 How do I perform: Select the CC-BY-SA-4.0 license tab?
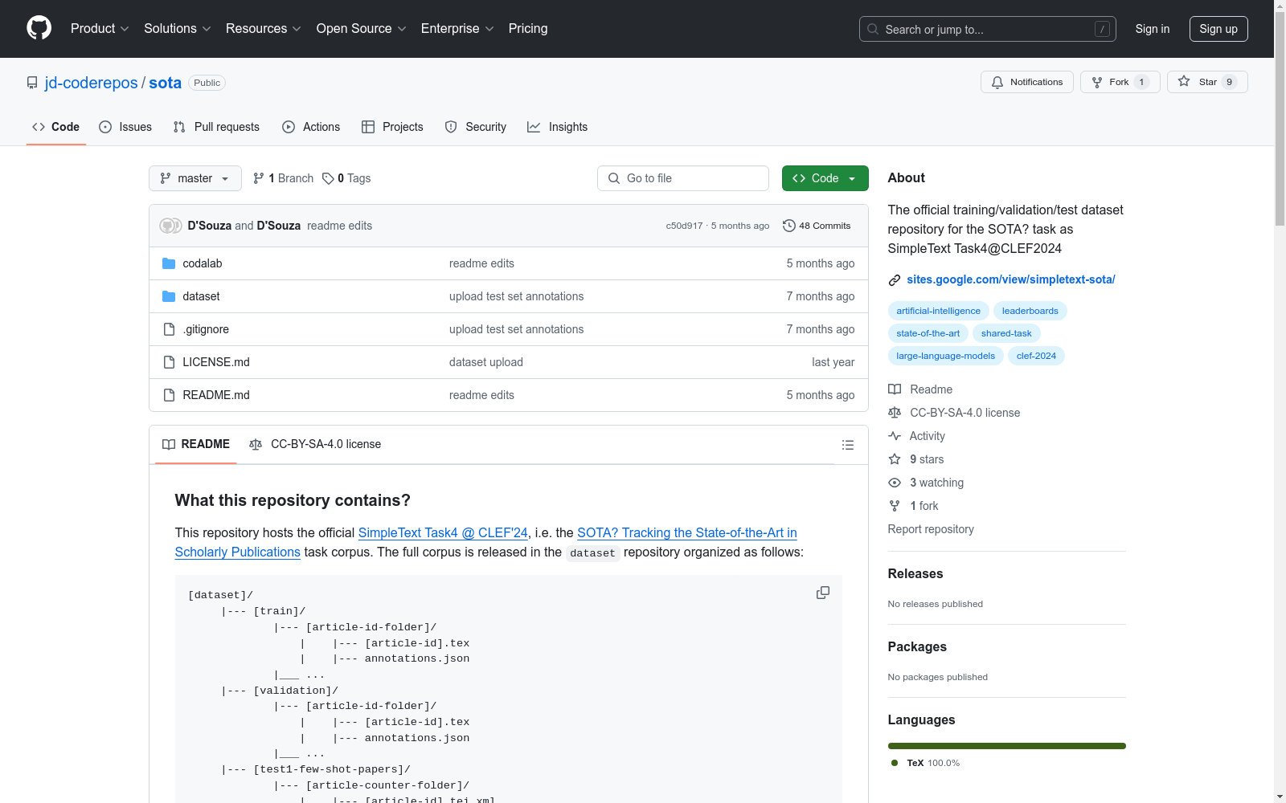click(x=315, y=444)
